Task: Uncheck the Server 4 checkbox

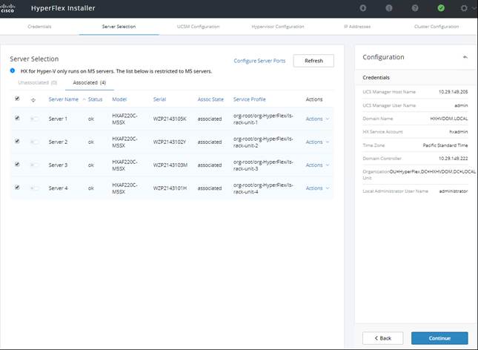Action: pos(17,188)
